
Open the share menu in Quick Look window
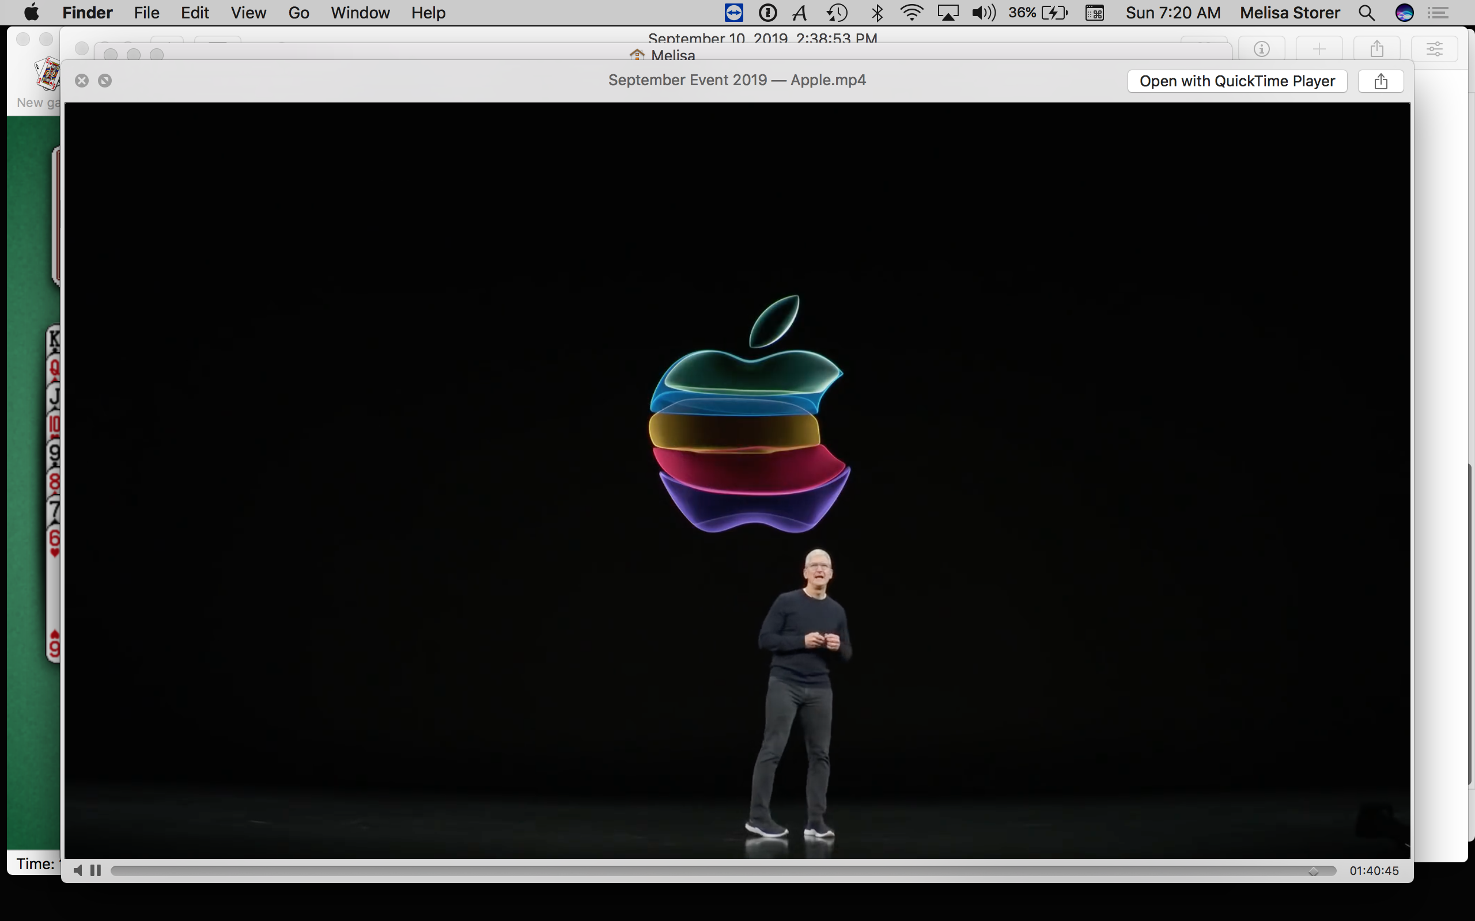pyautogui.click(x=1381, y=81)
